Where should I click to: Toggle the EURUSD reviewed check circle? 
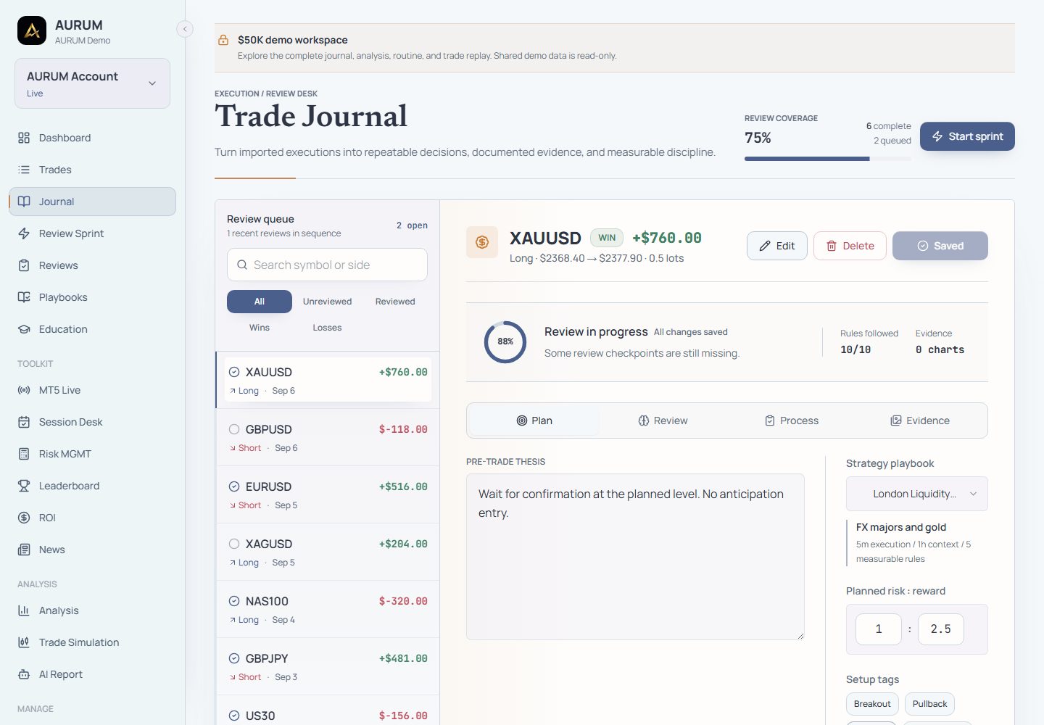234,486
